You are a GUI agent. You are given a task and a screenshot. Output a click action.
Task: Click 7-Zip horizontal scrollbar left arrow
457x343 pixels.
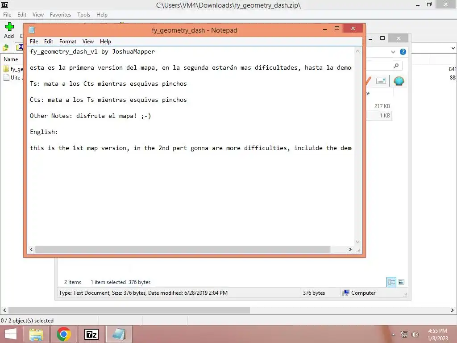(4, 310)
